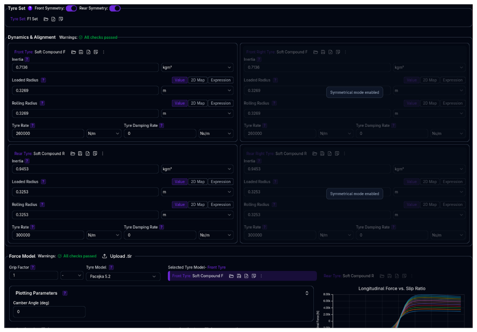Click Upload .tir button
The image size is (477, 332).
point(117,256)
